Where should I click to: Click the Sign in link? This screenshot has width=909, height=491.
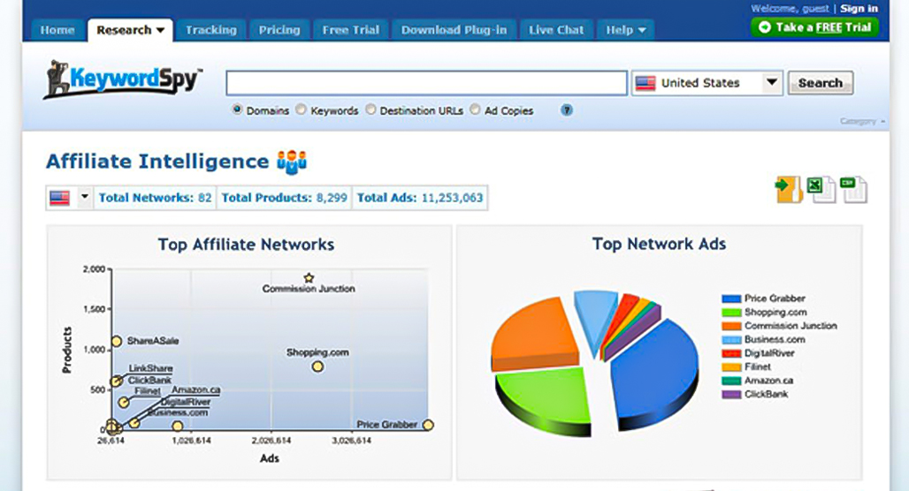(x=859, y=8)
